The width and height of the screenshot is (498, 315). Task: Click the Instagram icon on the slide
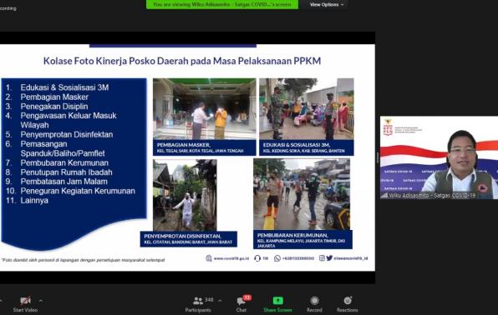322,258
